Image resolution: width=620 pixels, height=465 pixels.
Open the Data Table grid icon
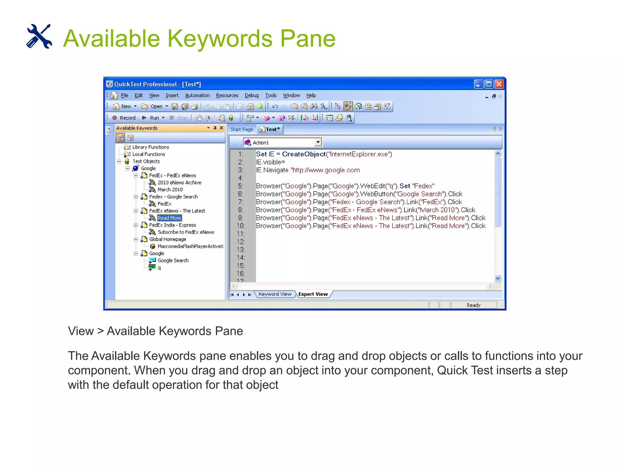[368, 106]
